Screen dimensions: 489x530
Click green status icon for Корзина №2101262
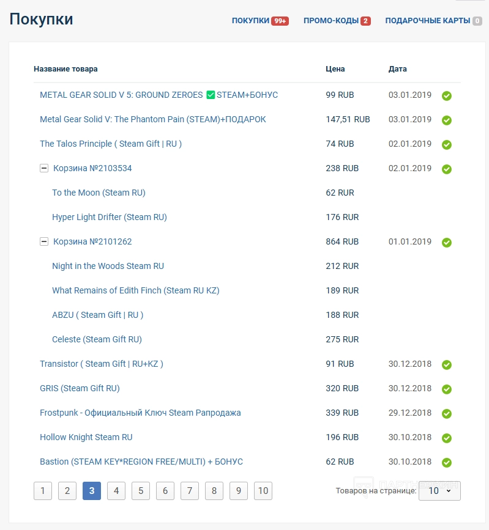(x=446, y=242)
